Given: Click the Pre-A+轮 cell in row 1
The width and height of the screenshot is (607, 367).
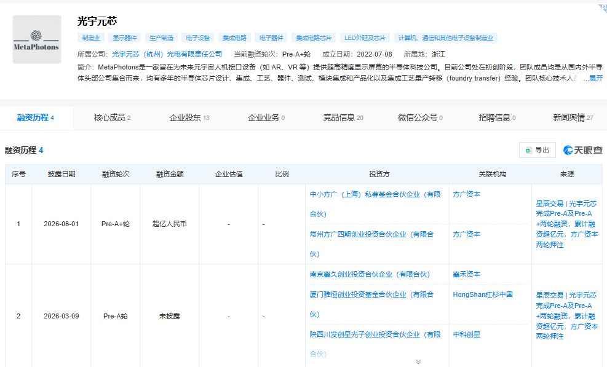Looking at the screenshot, I should tap(116, 224).
